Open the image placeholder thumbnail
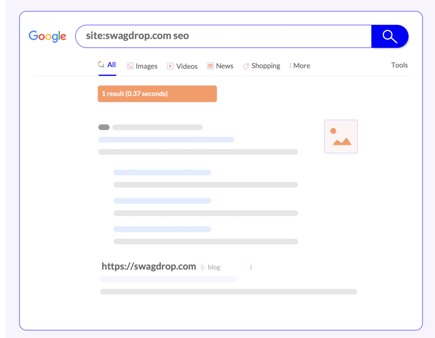Screen dimensions: 435x338 click(x=341, y=136)
